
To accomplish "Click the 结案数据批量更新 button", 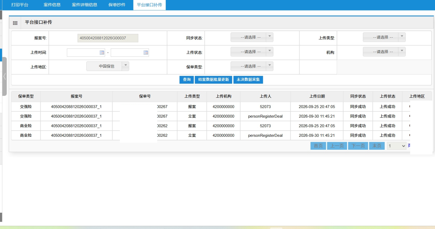I will (x=214, y=80).
